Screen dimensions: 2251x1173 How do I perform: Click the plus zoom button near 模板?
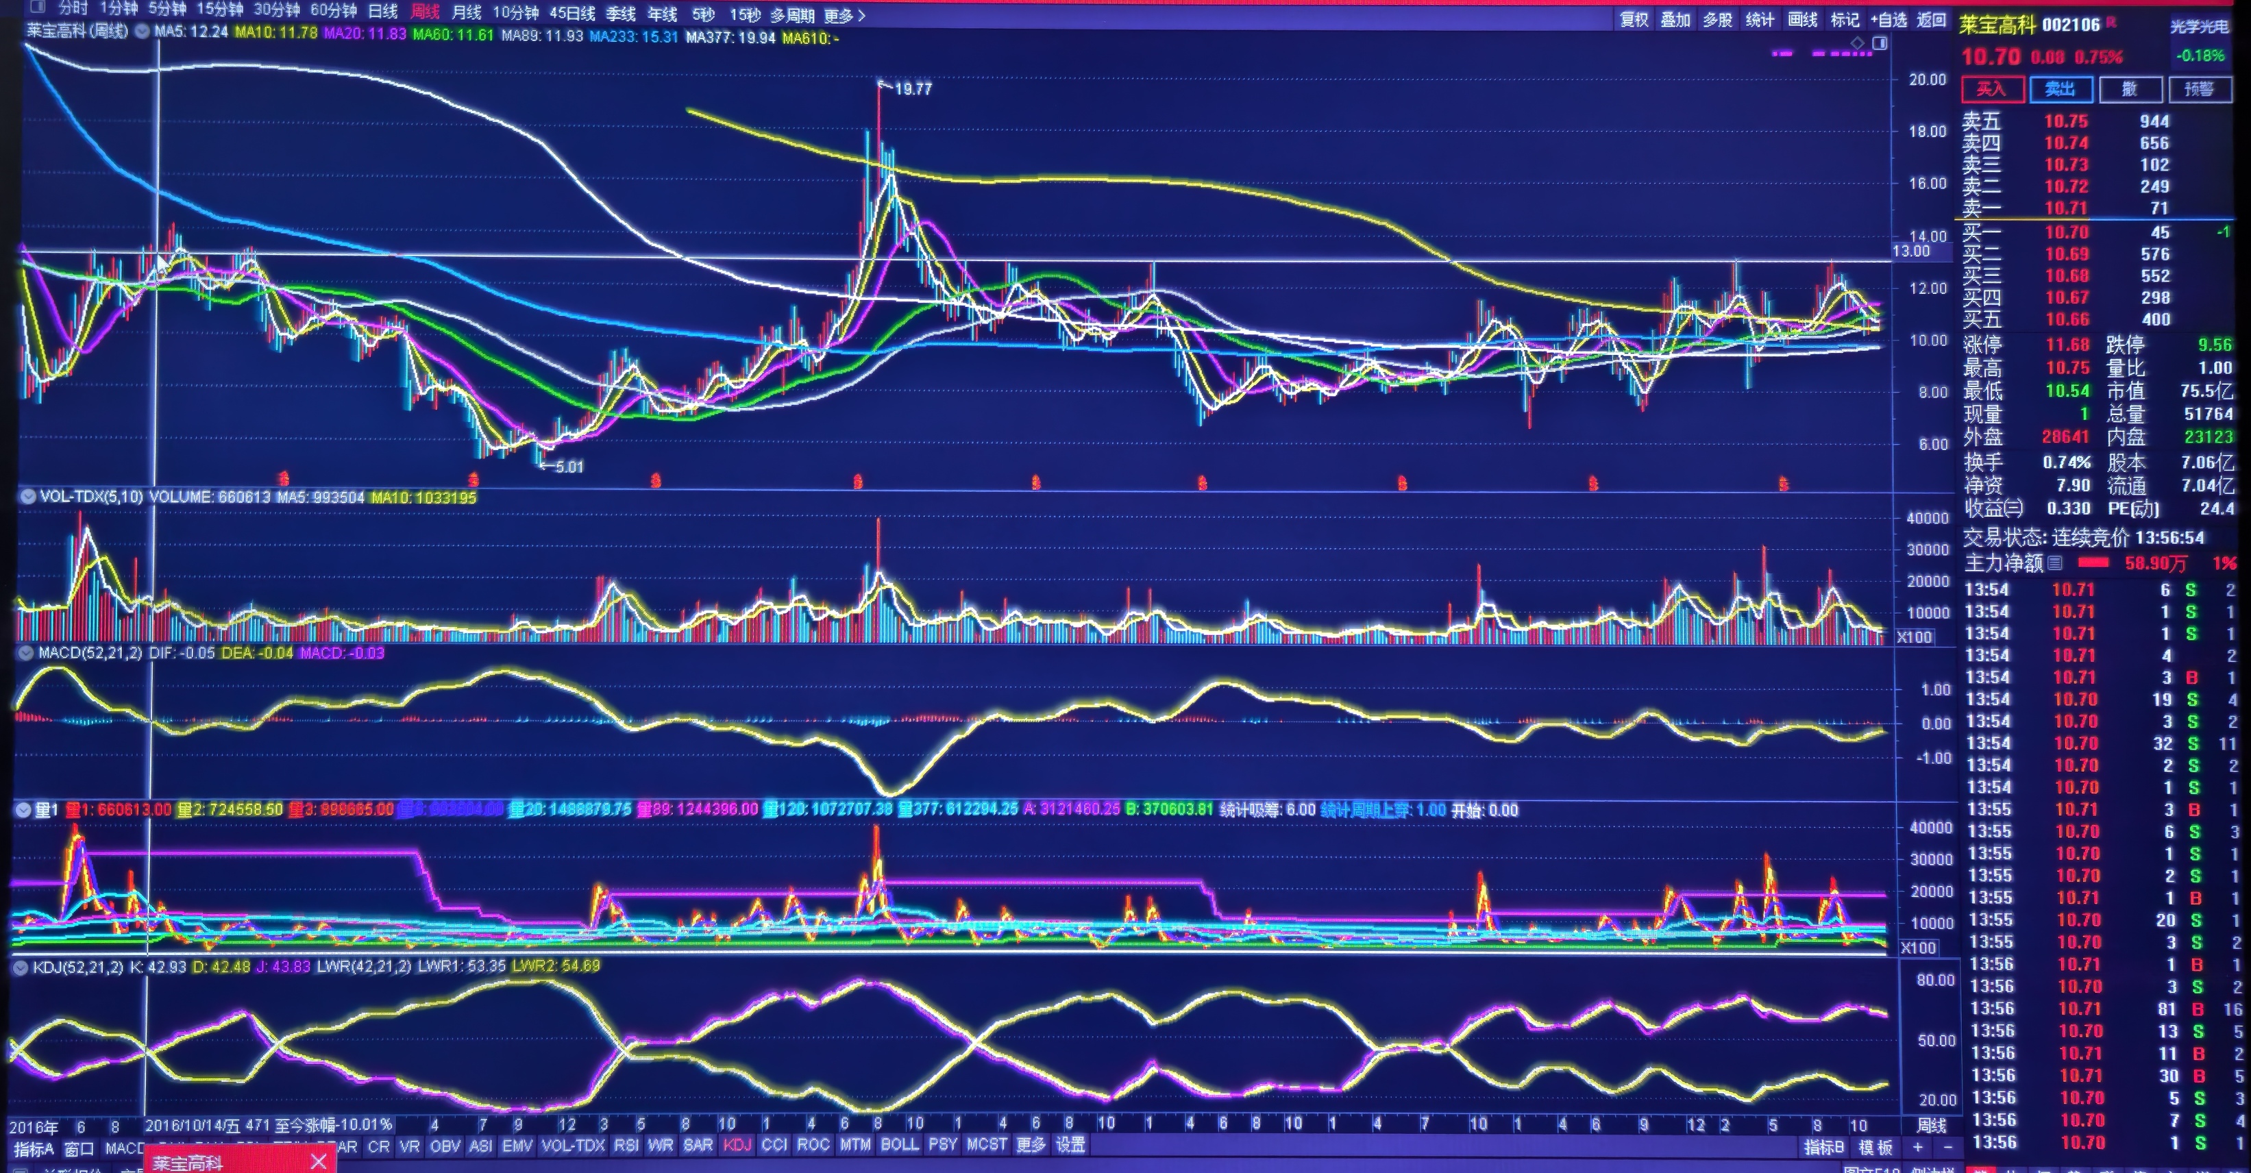pos(1917,1147)
